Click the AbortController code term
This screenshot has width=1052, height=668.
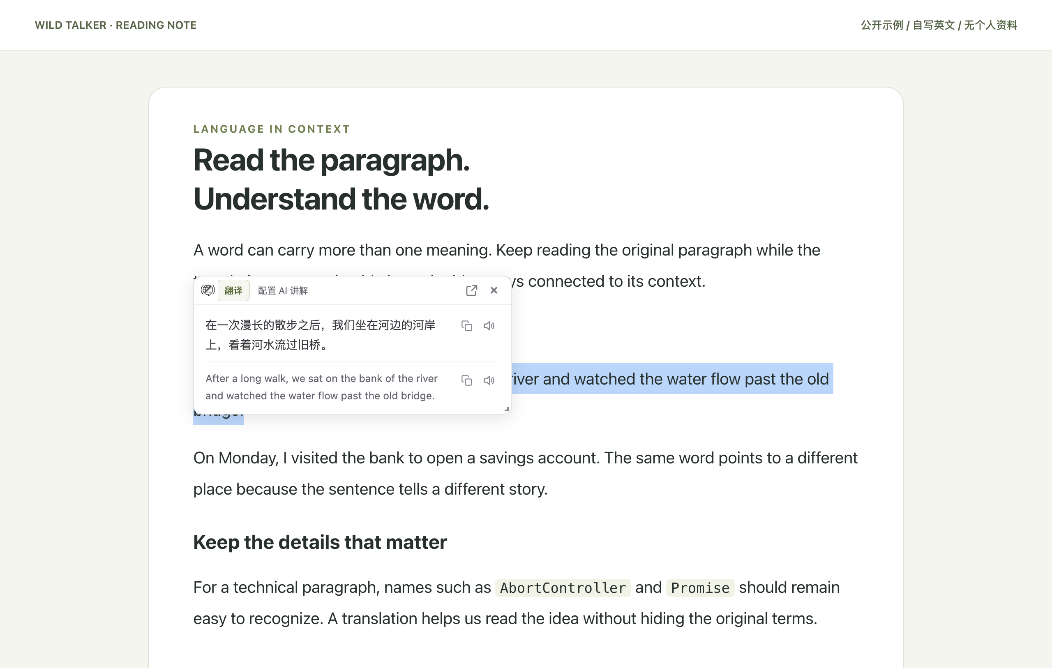click(563, 587)
